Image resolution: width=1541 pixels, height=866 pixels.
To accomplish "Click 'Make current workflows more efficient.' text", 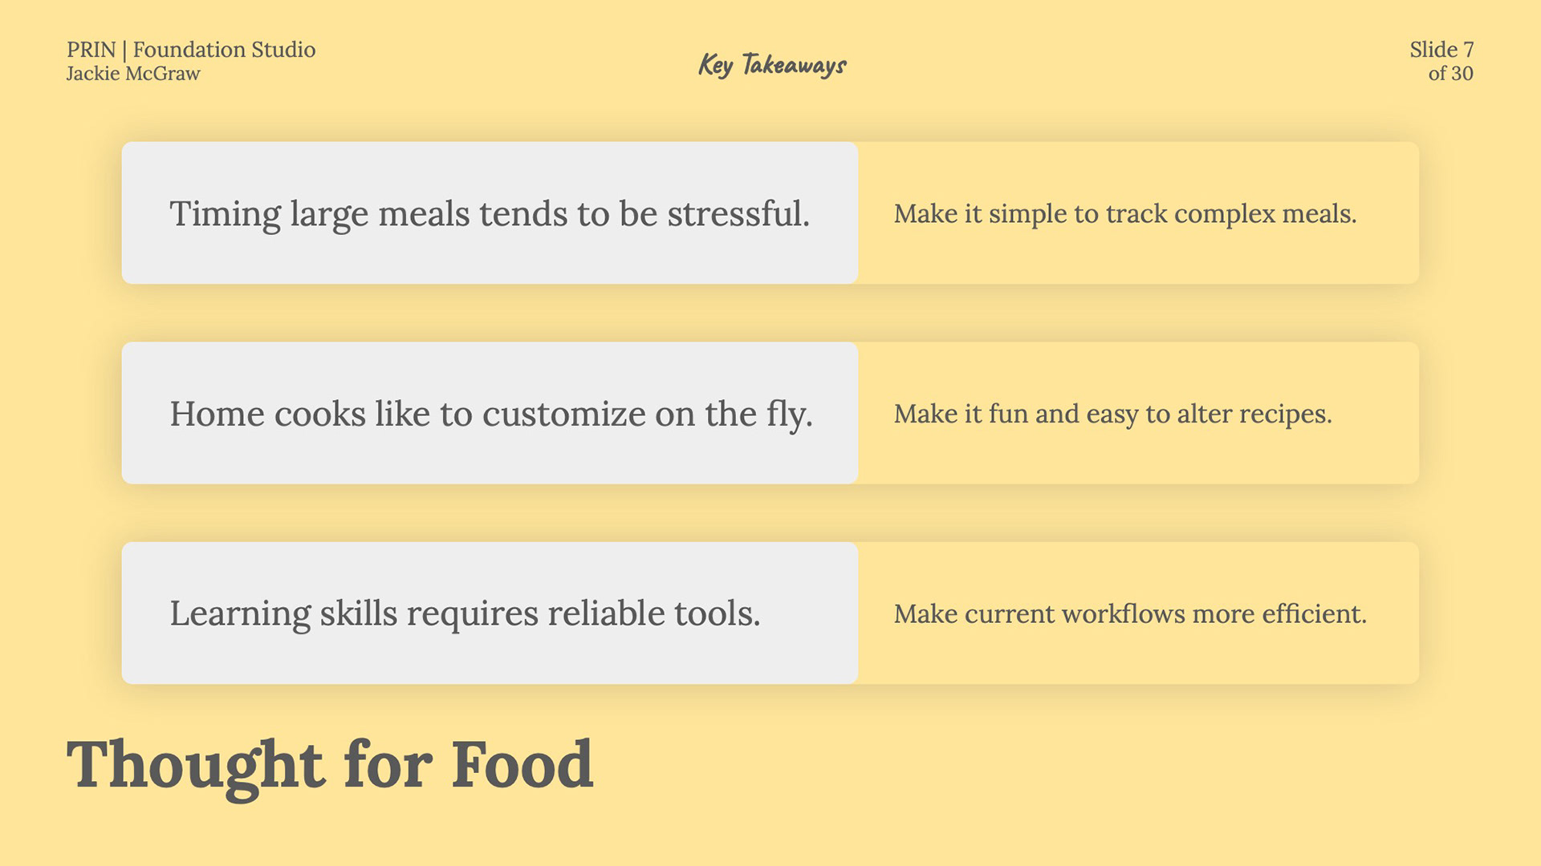I will pos(1130,614).
